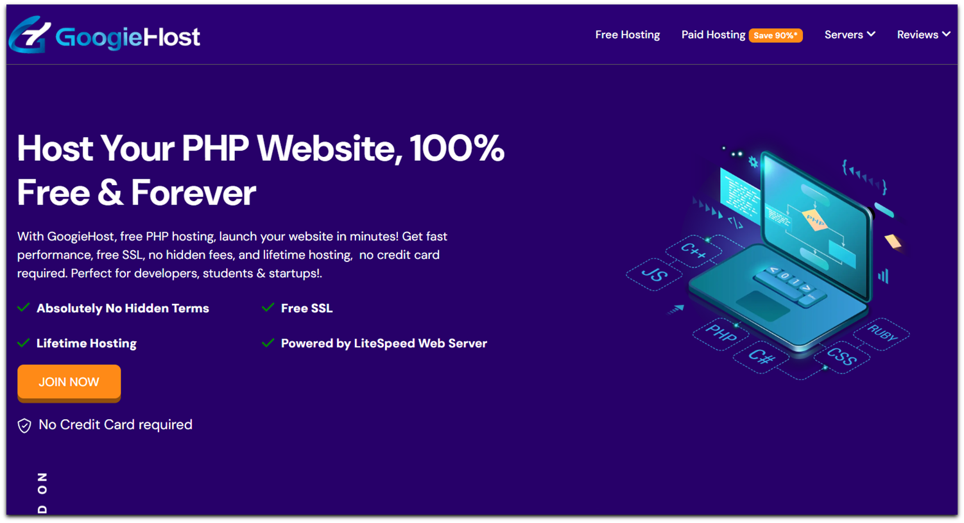
Task: Click the shield icon beside No Credit Card required
Action: click(24, 425)
